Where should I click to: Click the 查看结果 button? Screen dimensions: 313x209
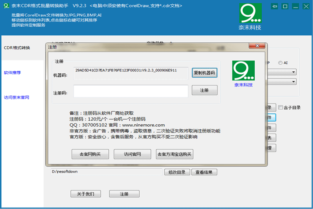click(204, 172)
